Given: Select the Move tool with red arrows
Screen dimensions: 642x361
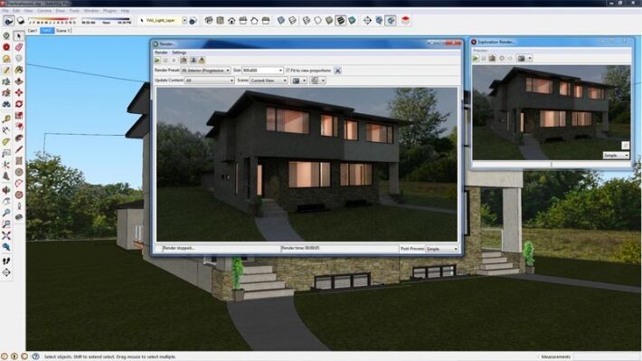Looking at the screenshot, I should point(19,92).
